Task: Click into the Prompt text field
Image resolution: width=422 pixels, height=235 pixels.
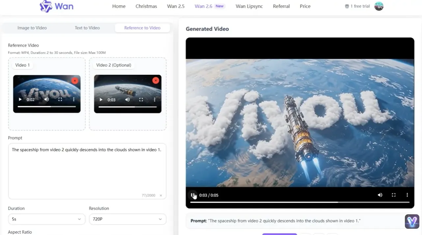Action: coord(87,171)
